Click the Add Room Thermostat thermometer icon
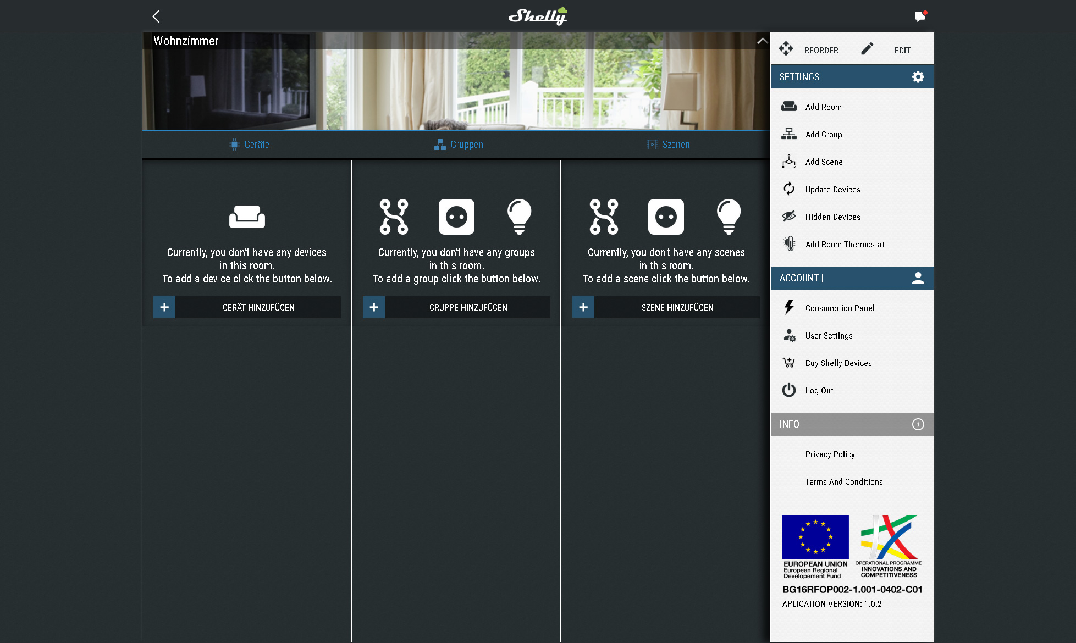The height and width of the screenshot is (643, 1076). (789, 243)
